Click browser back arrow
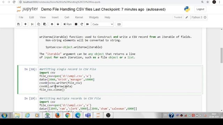 (3, 2)
